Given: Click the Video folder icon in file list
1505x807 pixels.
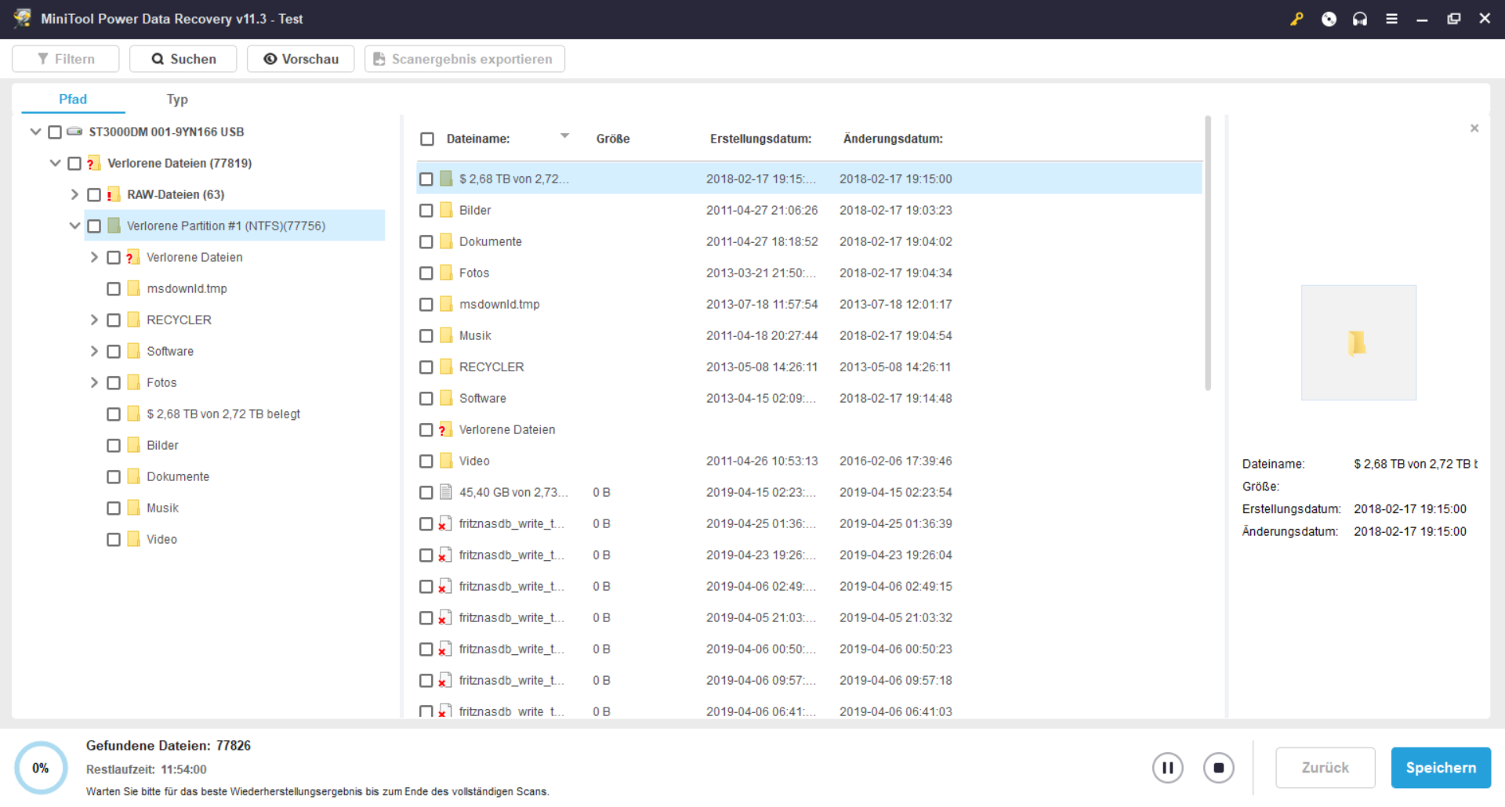Looking at the screenshot, I should pyautogui.click(x=446, y=461).
